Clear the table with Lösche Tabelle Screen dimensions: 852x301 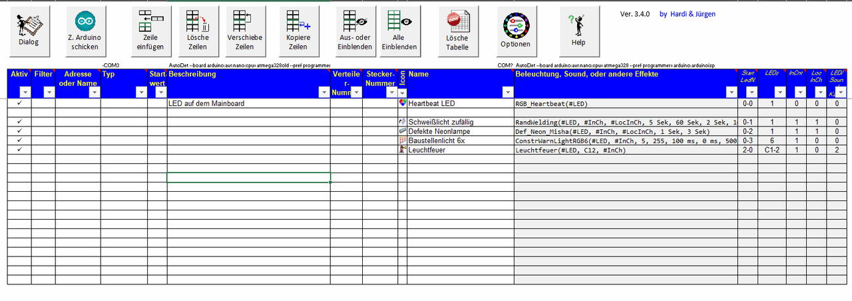[x=457, y=30]
